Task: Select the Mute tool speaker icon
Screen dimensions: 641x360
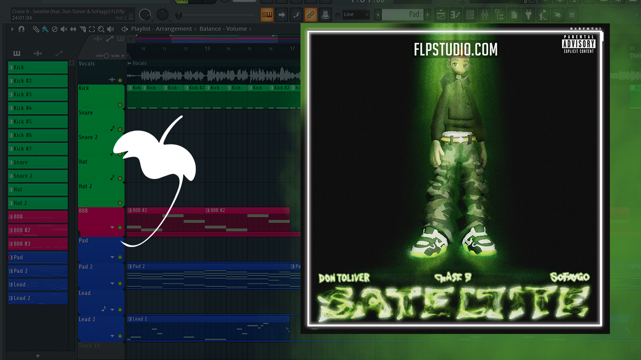Action: click(64, 29)
